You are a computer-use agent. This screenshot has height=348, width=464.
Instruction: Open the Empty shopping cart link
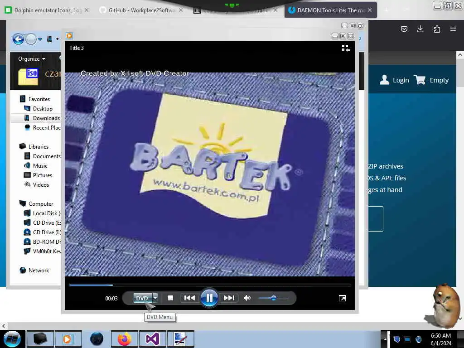point(439,80)
